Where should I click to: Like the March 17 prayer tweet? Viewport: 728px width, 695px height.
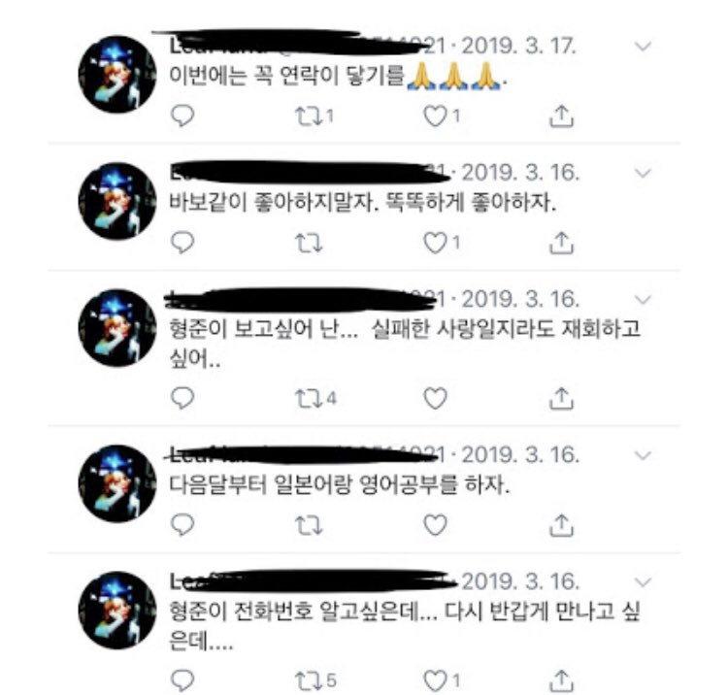pos(435,116)
